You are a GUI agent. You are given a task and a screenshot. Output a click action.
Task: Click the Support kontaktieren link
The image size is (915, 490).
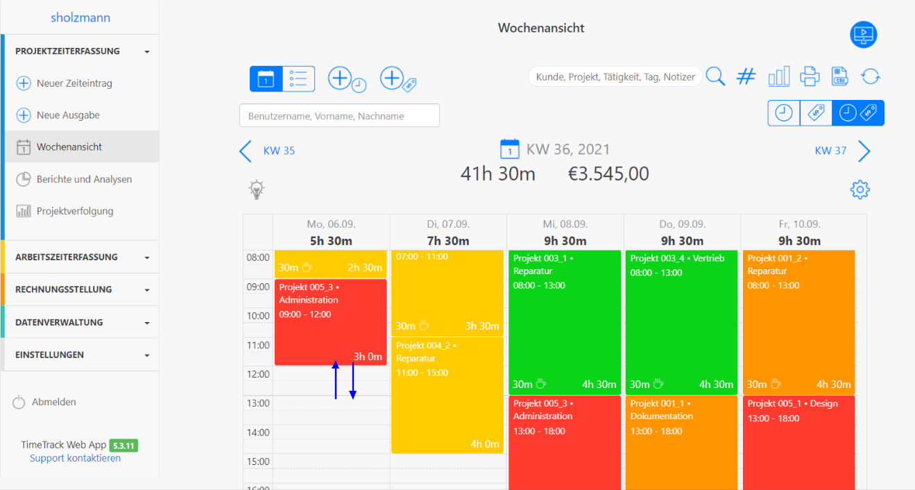(75, 458)
